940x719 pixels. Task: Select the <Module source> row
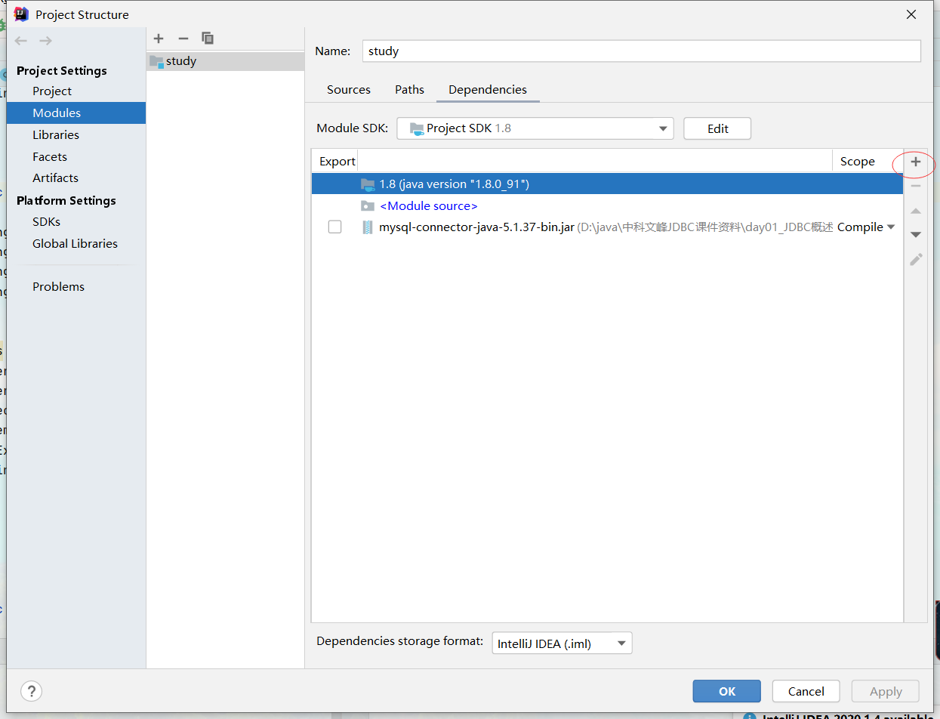click(x=607, y=205)
